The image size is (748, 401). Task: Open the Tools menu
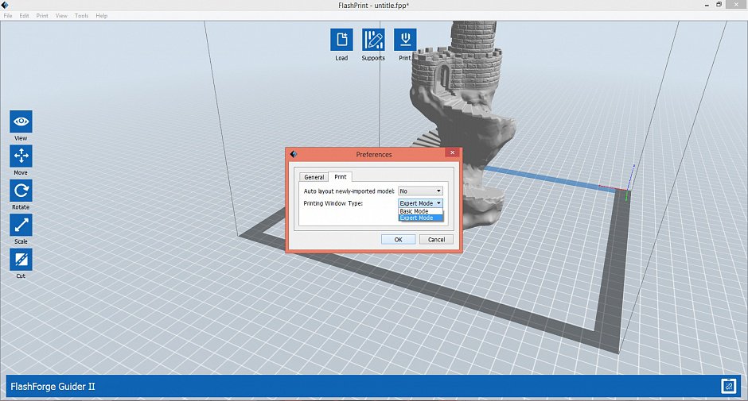pos(81,16)
